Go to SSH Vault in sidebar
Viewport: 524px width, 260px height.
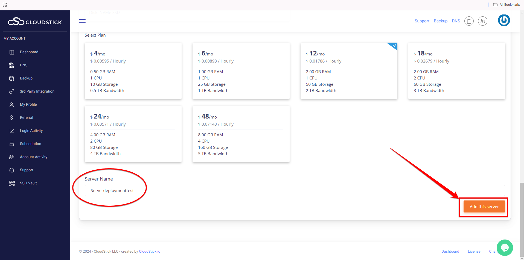28,183
